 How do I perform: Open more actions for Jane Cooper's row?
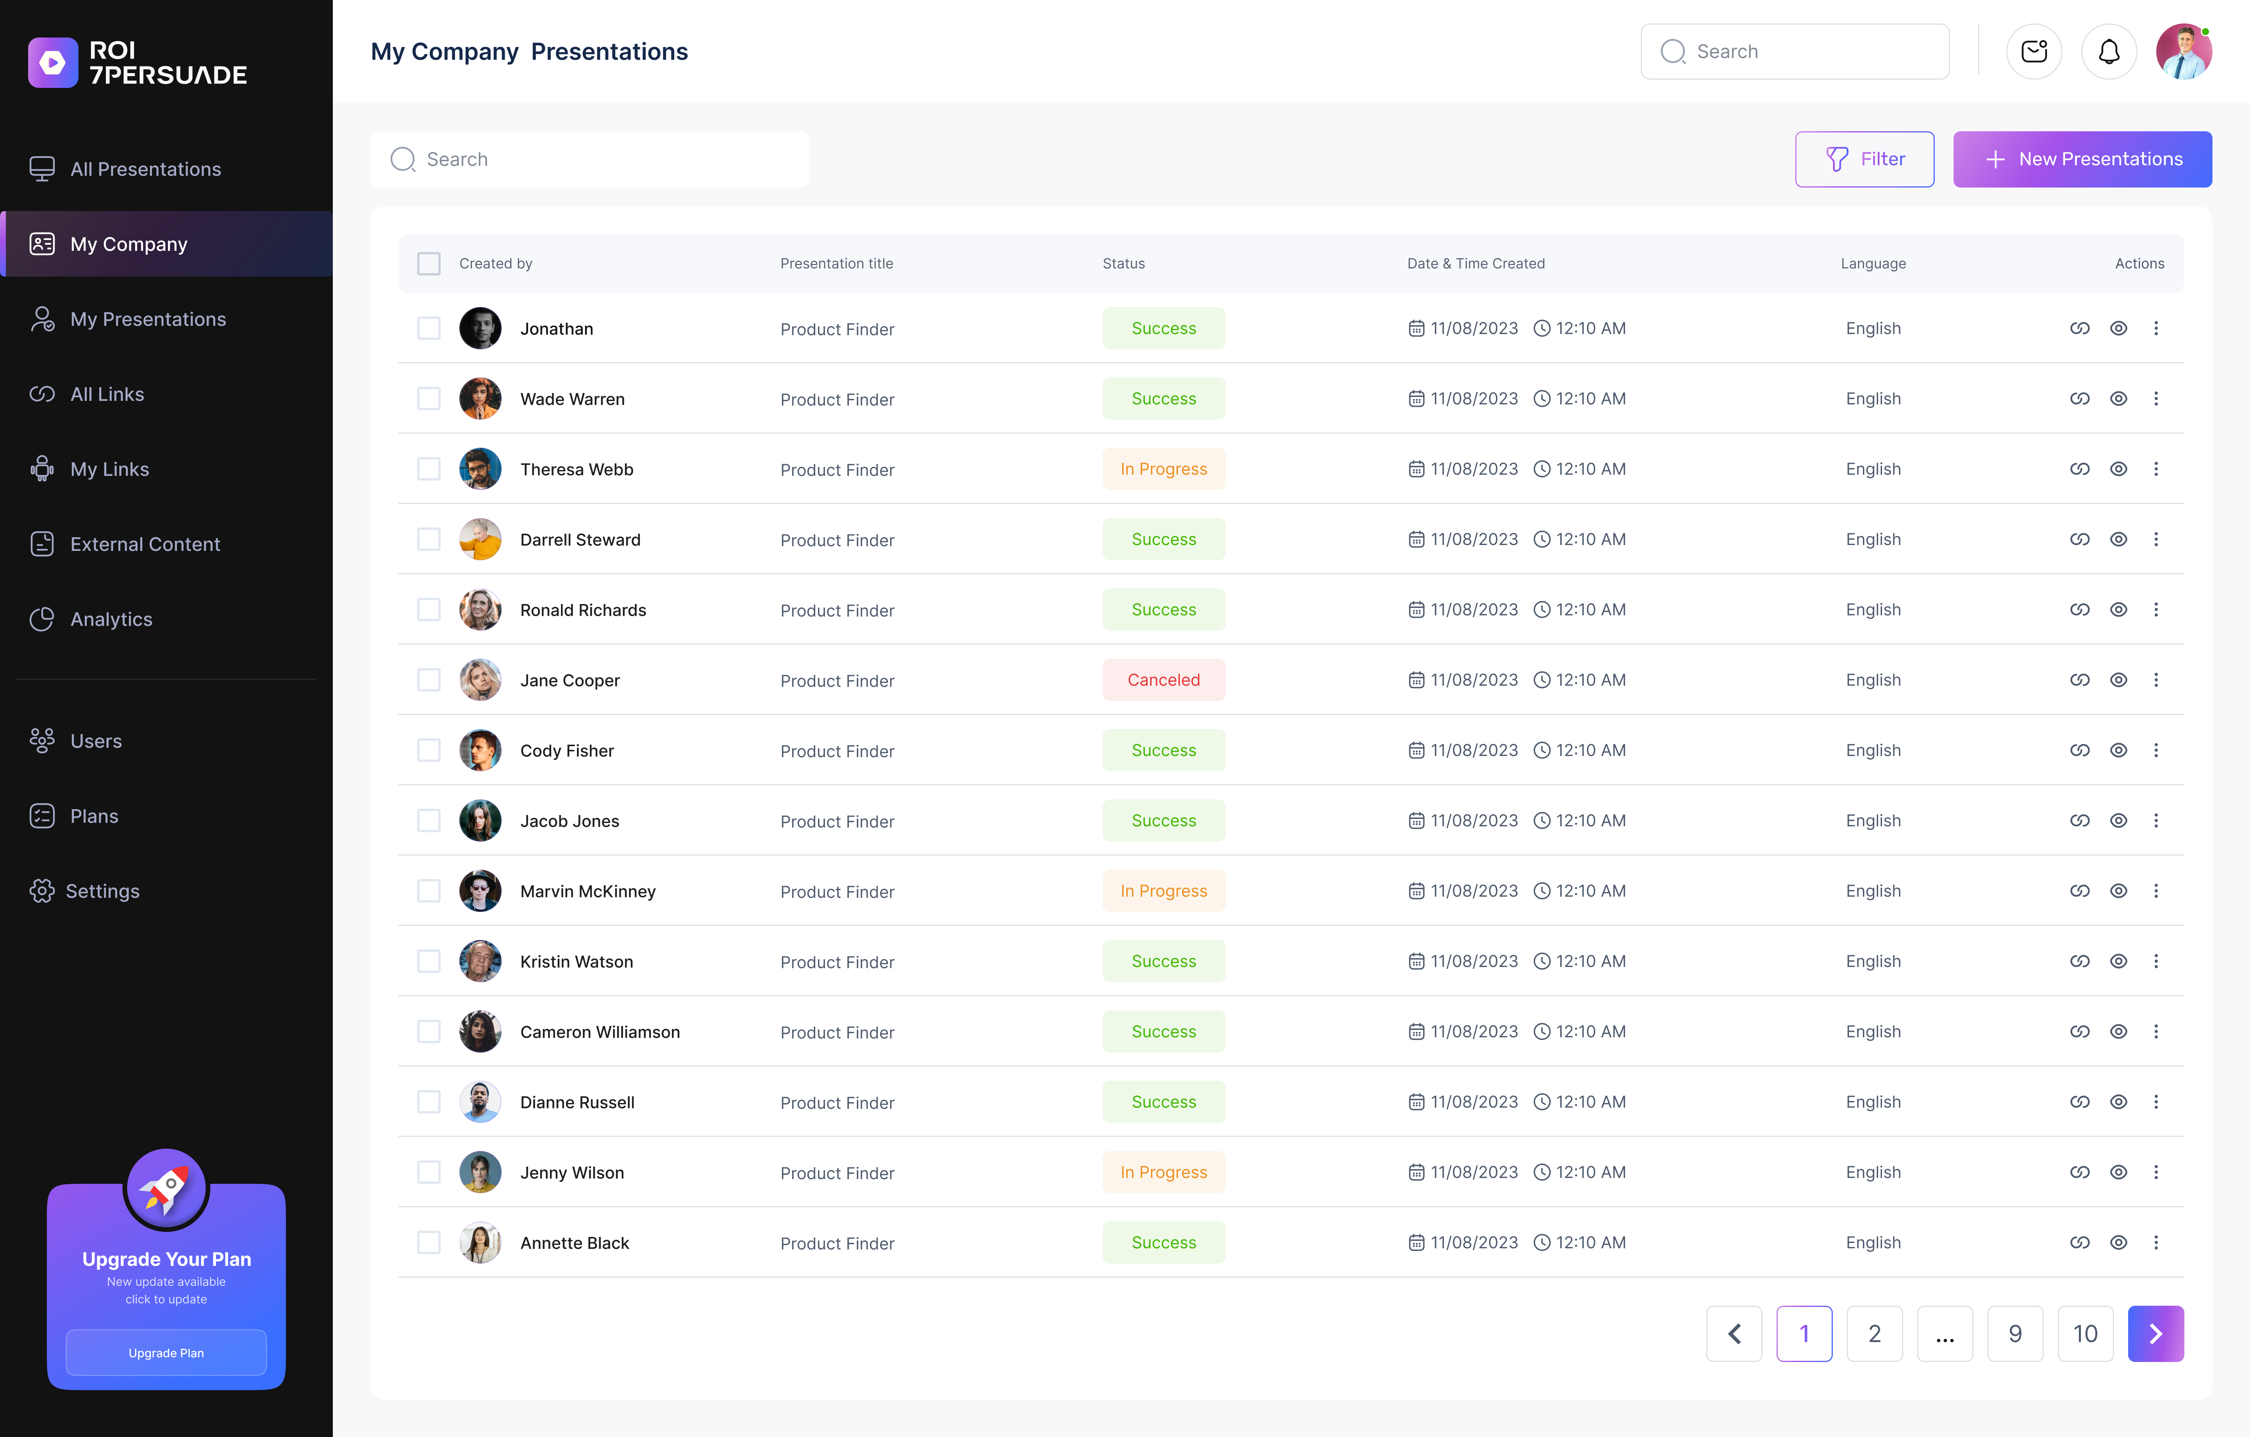pyautogui.click(x=2157, y=679)
